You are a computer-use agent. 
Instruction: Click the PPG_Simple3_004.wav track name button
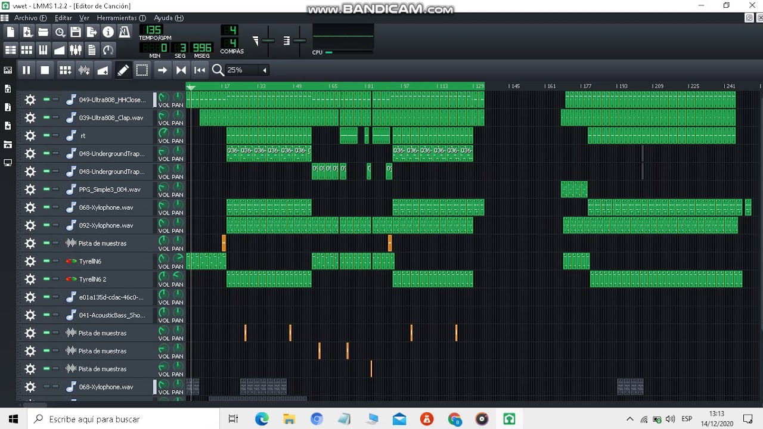coord(108,189)
